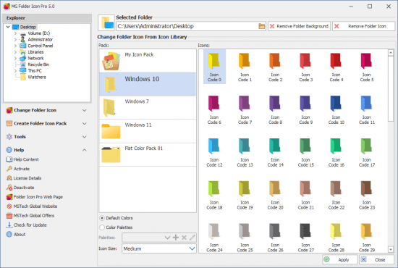
Task: Click the Apply button
Action: point(340,259)
